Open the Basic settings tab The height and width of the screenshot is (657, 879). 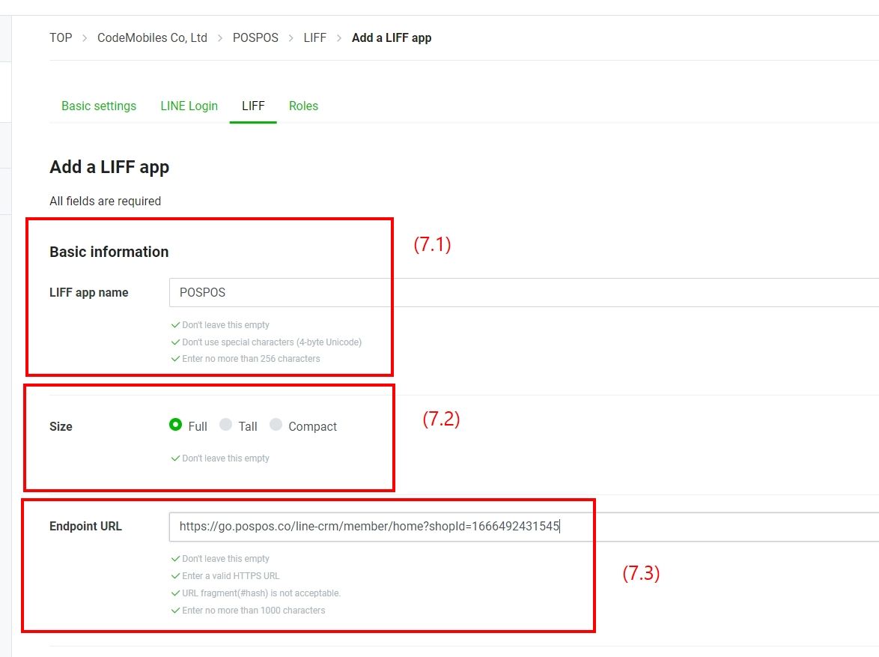(x=99, y=106)
